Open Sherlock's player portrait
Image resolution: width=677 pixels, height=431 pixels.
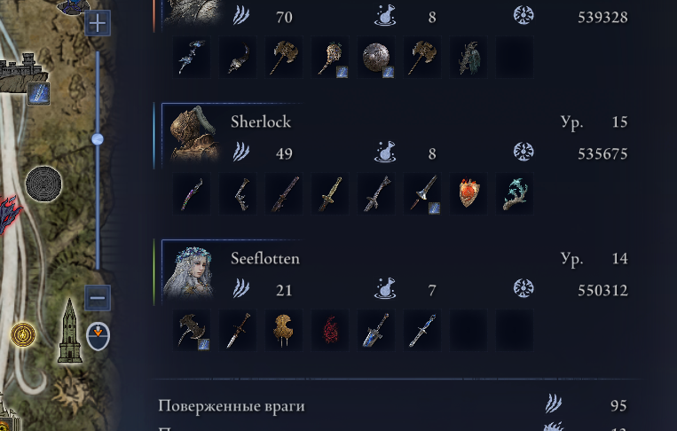[193, 133]
